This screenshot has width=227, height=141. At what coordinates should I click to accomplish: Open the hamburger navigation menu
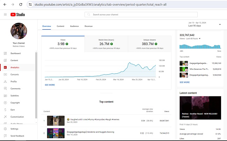(x=5, y=14)
